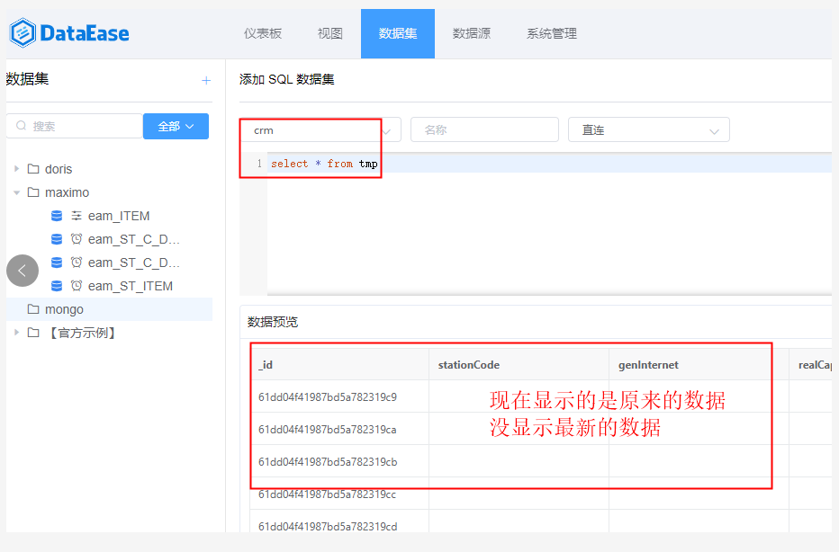839x552 pixels.
Task: Click the mongo folder icon
Action: coord(33,309)
